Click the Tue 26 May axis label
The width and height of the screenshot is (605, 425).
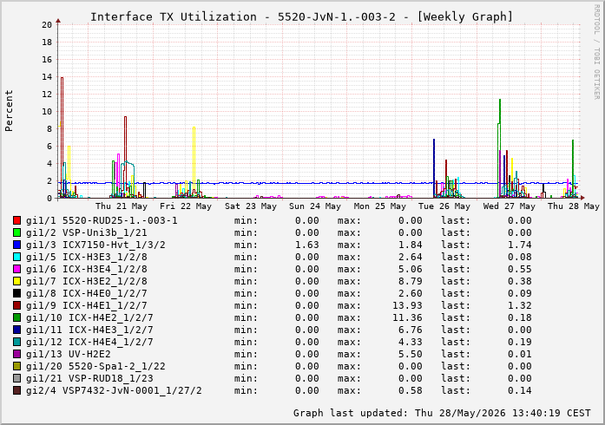(x=444, y=206)
